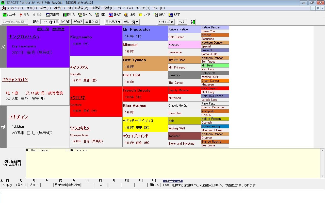The width and height of the screenshot is (325, 203).
Task: Expand the 産駒一覧 dropdown button
Action: [131, 22]
